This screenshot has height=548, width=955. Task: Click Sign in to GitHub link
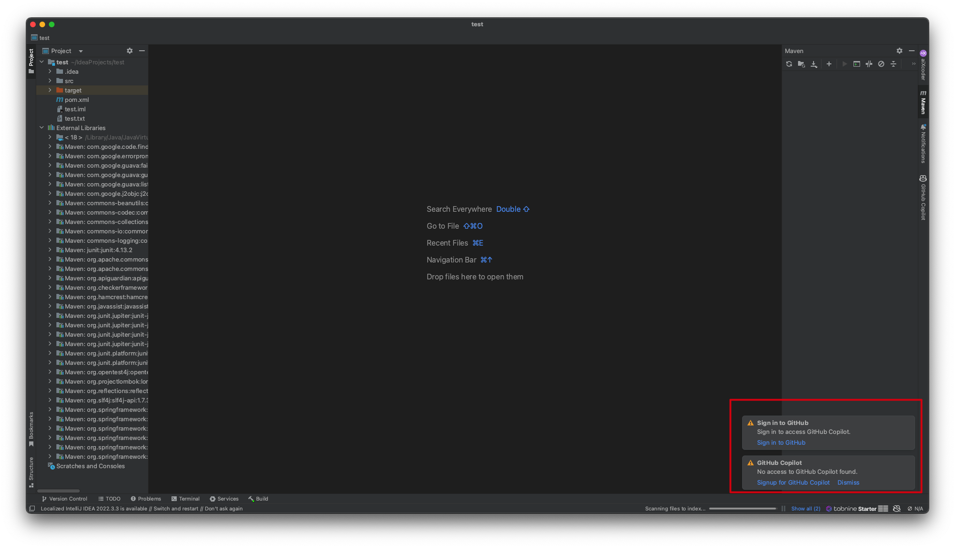pos(781,442)
